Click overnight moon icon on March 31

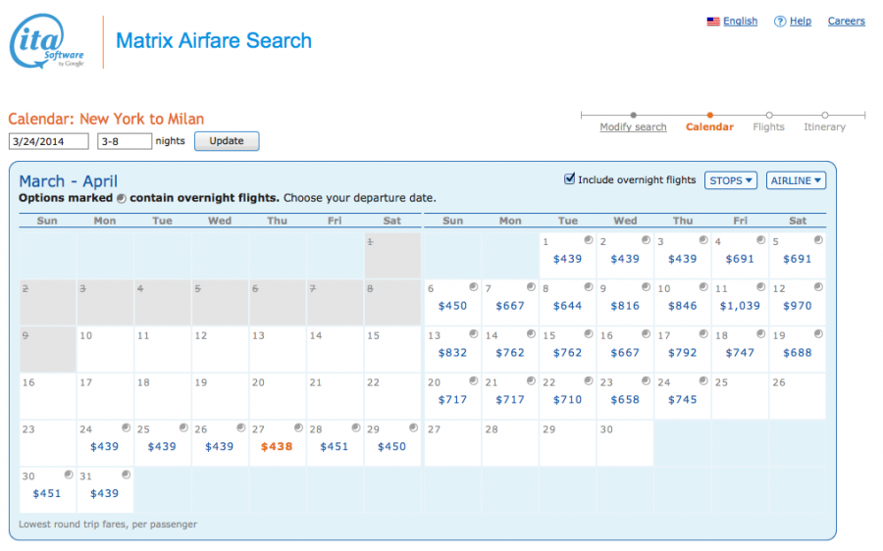pyautogui.click(x=126, y=476)
